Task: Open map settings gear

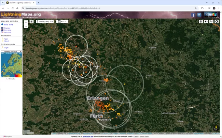Action: (217, 21)
